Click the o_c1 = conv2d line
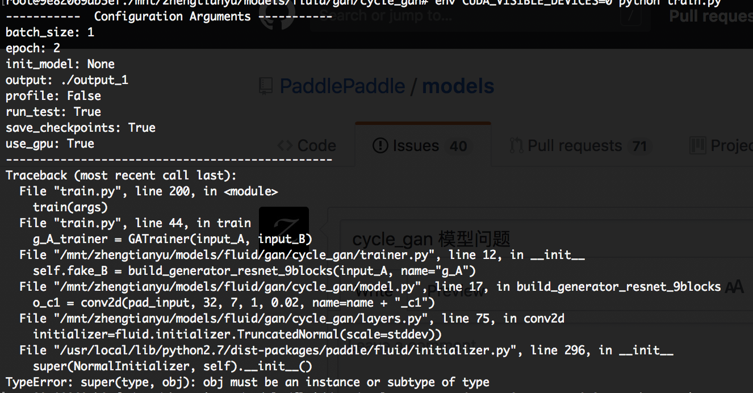 234,303
